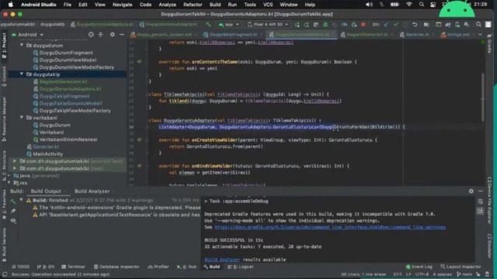Open the Navigate menu

123,5
